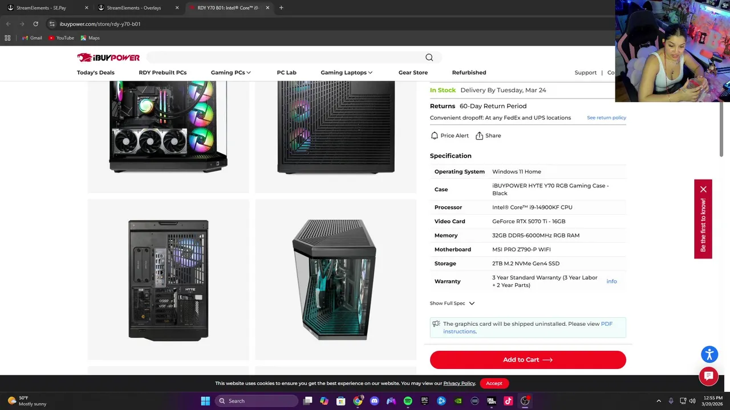730x410 pixels.
Task: Click the Add to Cart button
Action: [x=528, y=360]
